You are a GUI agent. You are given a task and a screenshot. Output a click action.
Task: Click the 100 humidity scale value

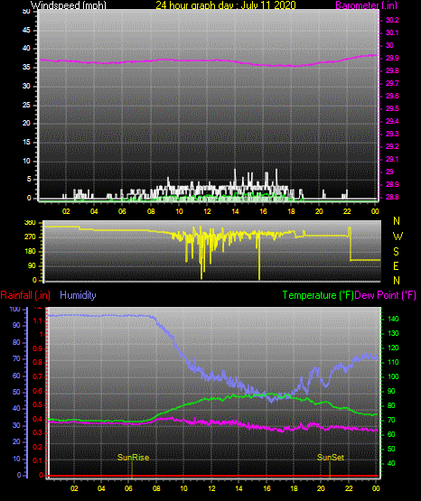pyautogui.click(x=15, y=309)
